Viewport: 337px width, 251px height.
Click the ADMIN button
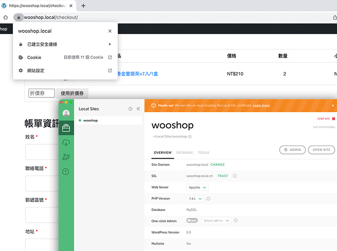(x=292, y=150)
